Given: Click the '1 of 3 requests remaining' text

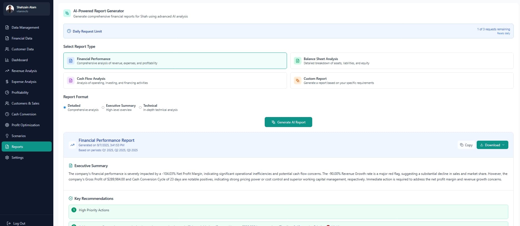Looking at the screenshot, I should [494, 29].
